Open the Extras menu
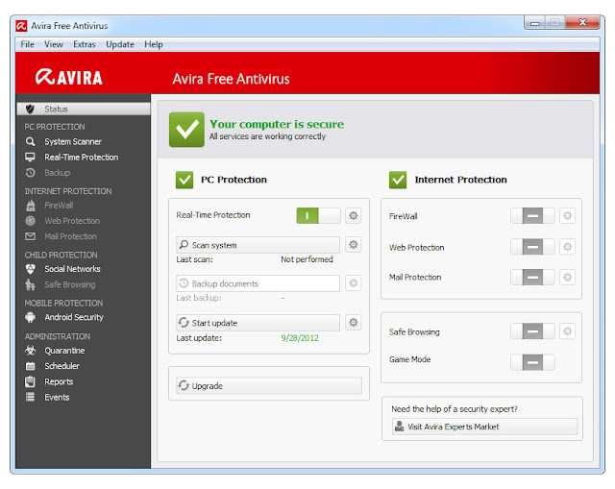The width and height of the screenshot is (615, 489). pos(85,44)
